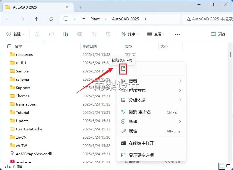The image size is (233, 170).
Task: Expand chevron after This PC icon
Action: [x=75, y=19]
